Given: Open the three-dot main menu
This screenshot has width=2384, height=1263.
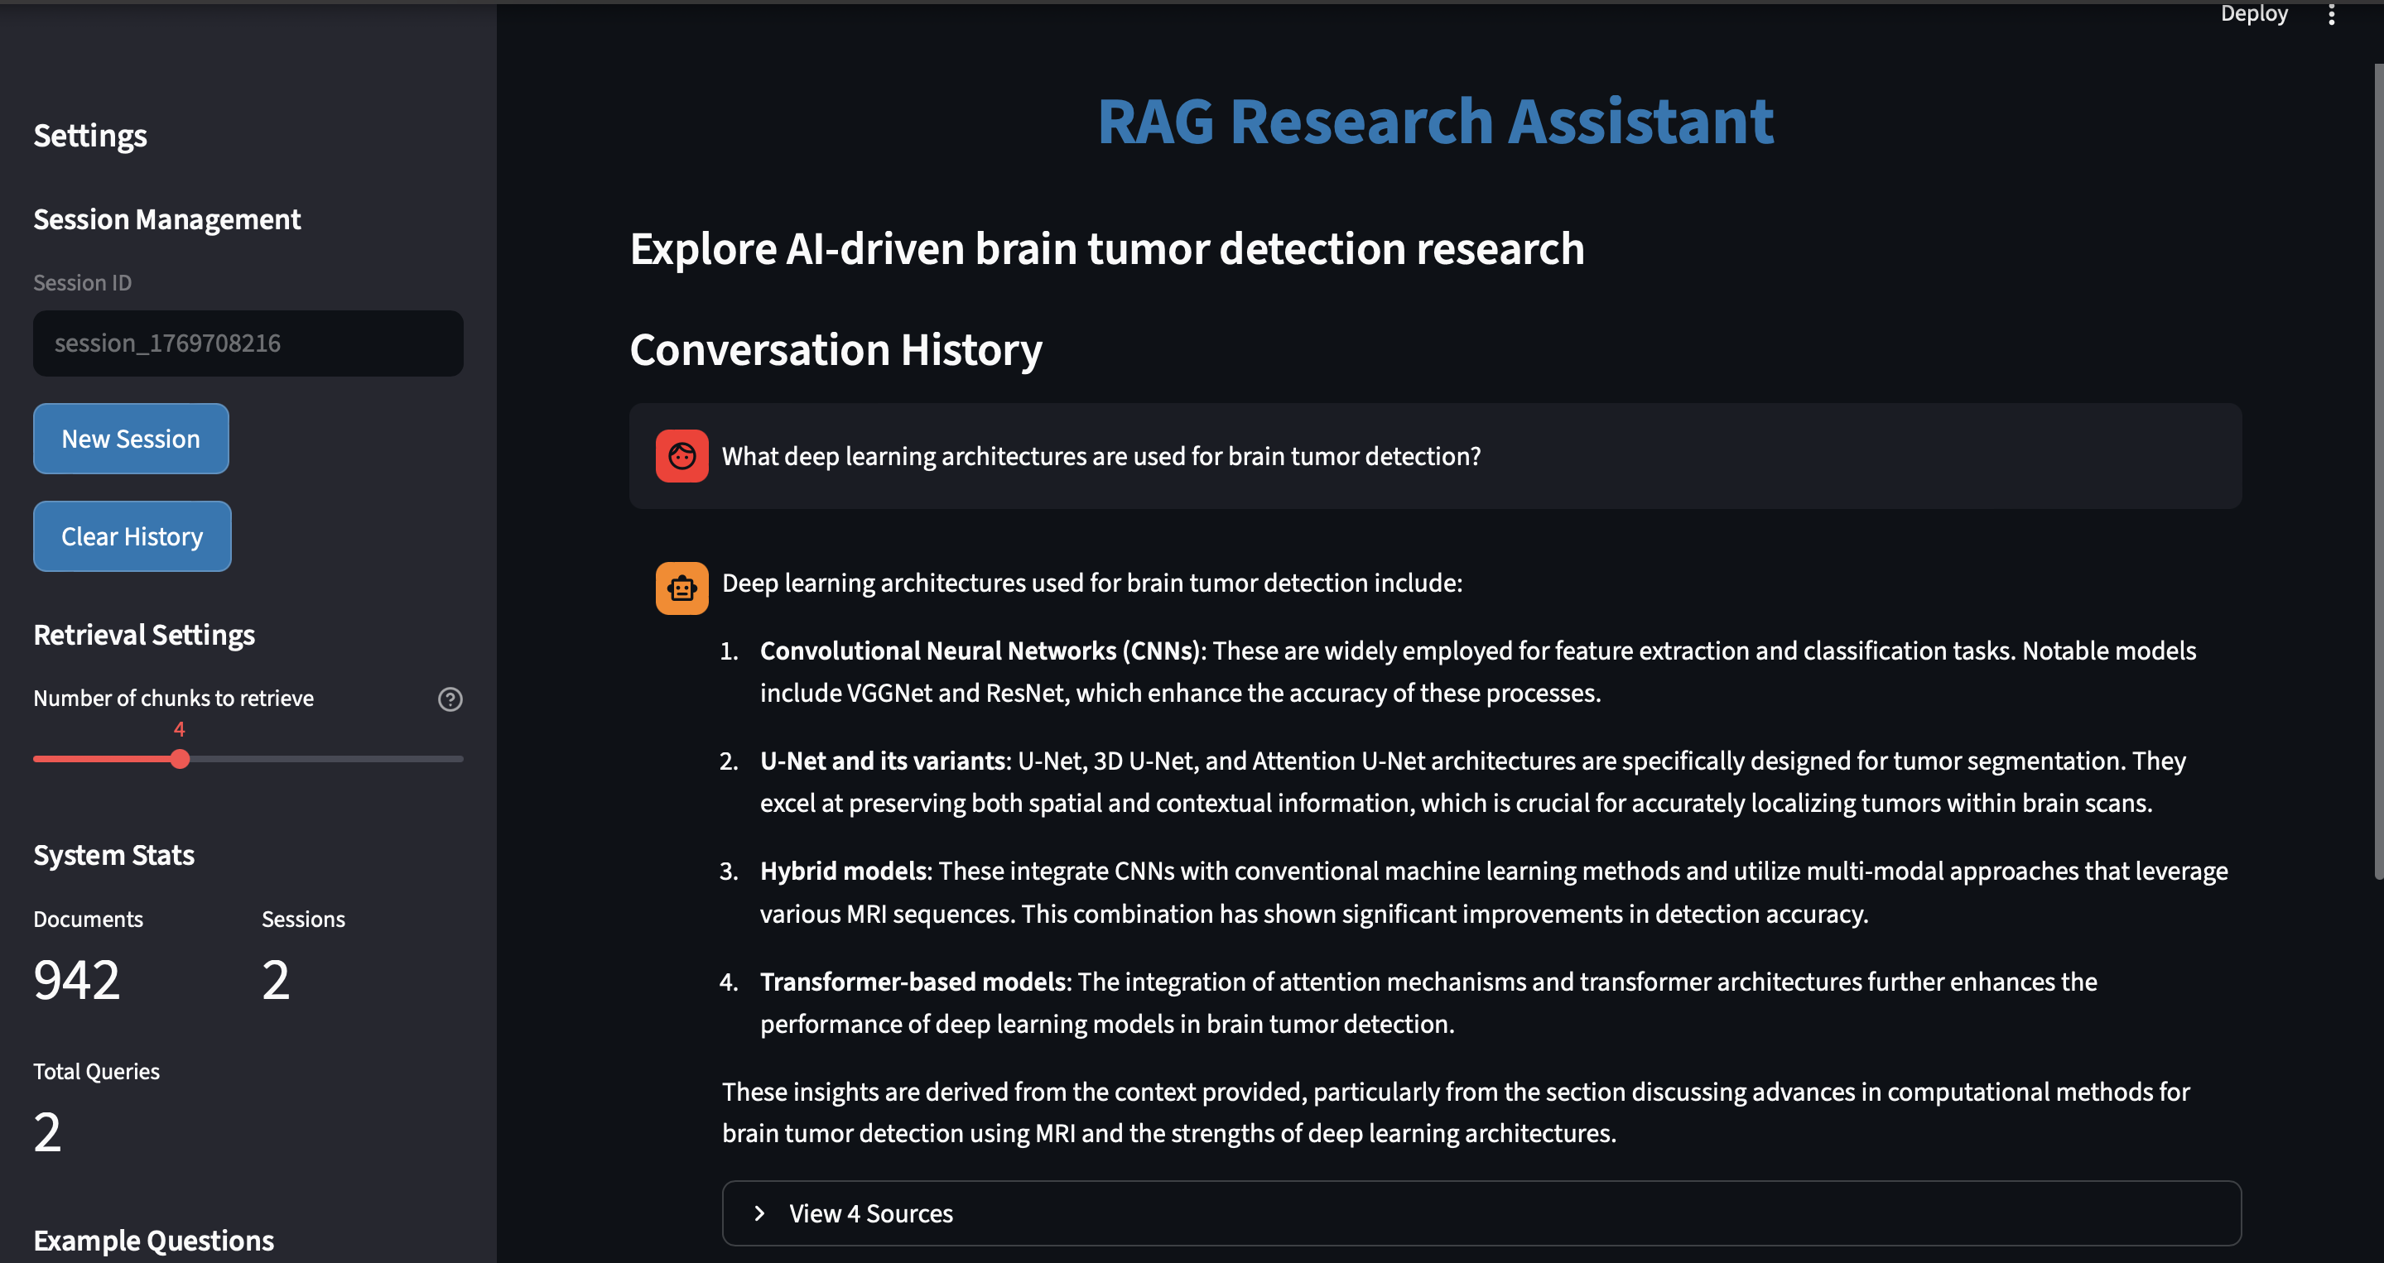Looking at the screenshot, I should (2331, 14).
